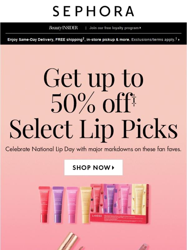
Task: Click the arrow after loyalty program text
Action: click(140, 28)
